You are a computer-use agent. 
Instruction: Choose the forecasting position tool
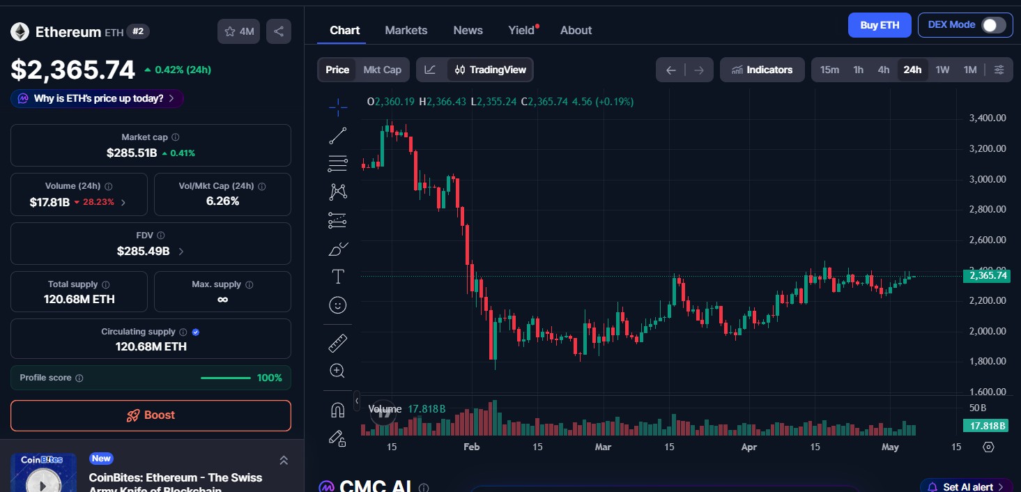[338, 221]
